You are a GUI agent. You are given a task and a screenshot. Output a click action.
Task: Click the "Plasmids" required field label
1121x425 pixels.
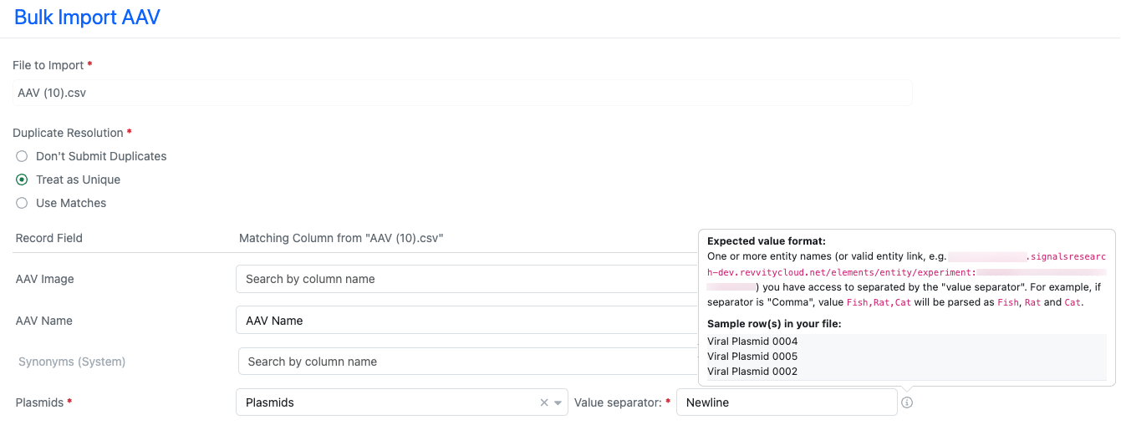point(39,402)
